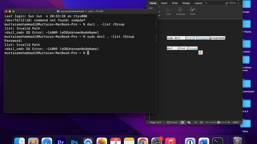Open Photos app from the Dock
257x144 pixels.
(x=102, y=141)
